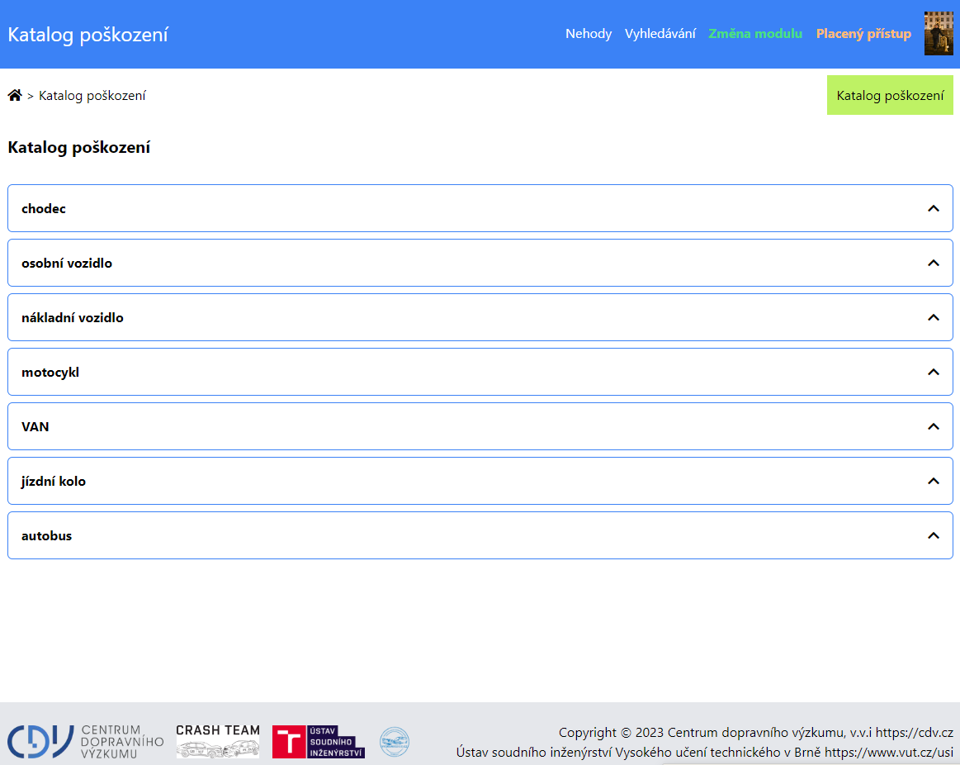Toggle the chevron on the motocykl row
Image resolution: width=960 pixels, height=765 pixels.
(933, 372)
